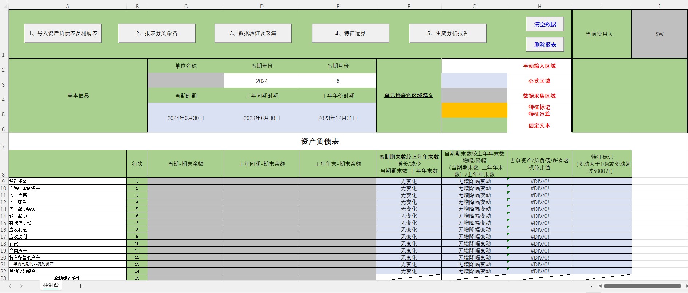This screenshot has height=293, width=688.
Task: Select the gray 单位名称 input cell
Action: 186,81
